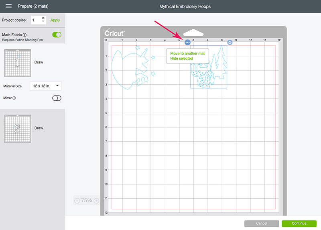Click the Draw label for mat 2

tap(39, 128)
